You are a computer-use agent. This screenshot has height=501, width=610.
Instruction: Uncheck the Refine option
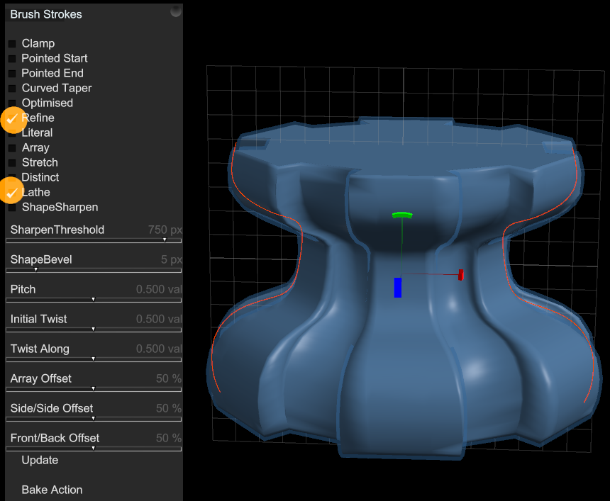point(13,119)
